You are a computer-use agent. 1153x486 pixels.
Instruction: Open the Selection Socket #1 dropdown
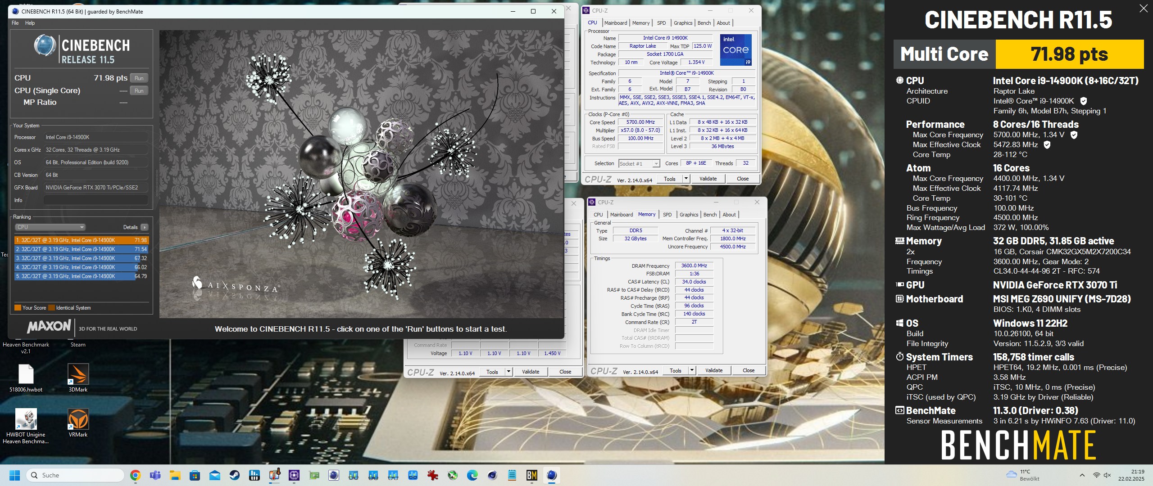click(x=639, y=164)
